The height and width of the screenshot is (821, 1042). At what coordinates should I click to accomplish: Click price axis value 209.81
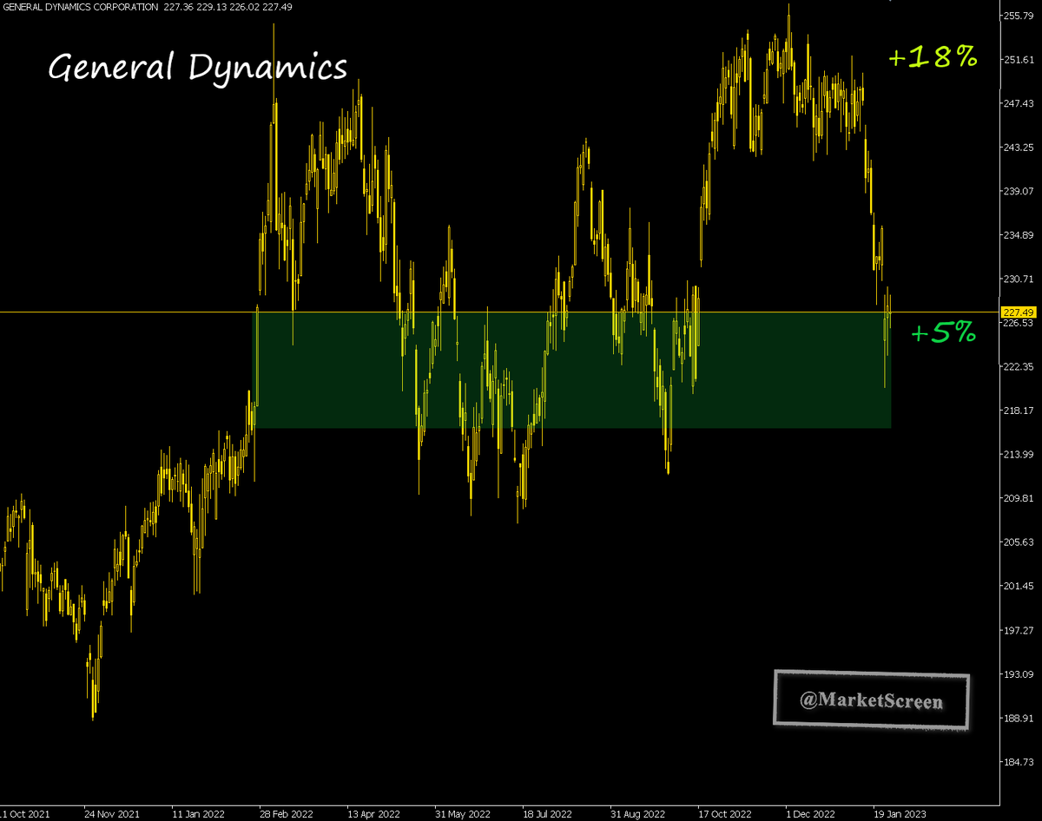pos(1019,498)
